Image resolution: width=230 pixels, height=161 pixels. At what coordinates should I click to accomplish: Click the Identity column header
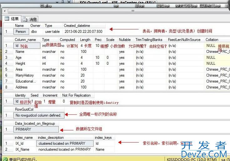pos(21,95)
